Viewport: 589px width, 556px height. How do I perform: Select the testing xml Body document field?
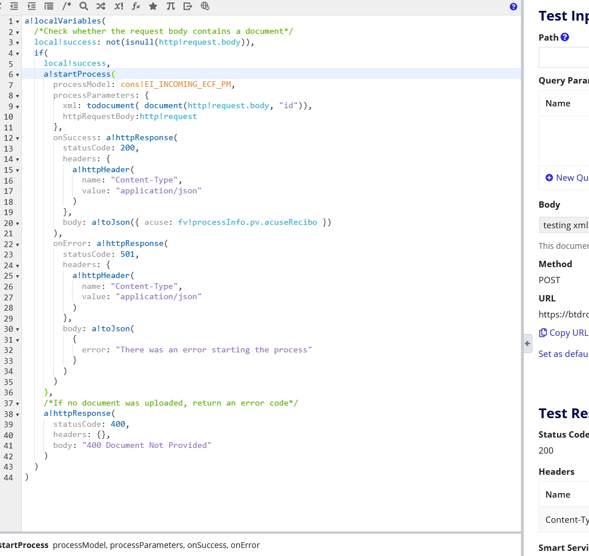click(564, 225)
